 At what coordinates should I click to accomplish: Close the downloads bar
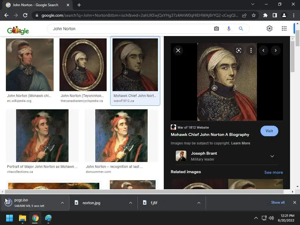295,202
